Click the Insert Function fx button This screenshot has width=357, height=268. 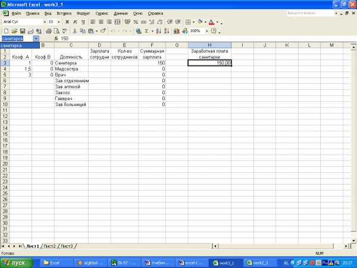[x=56, y=39]
